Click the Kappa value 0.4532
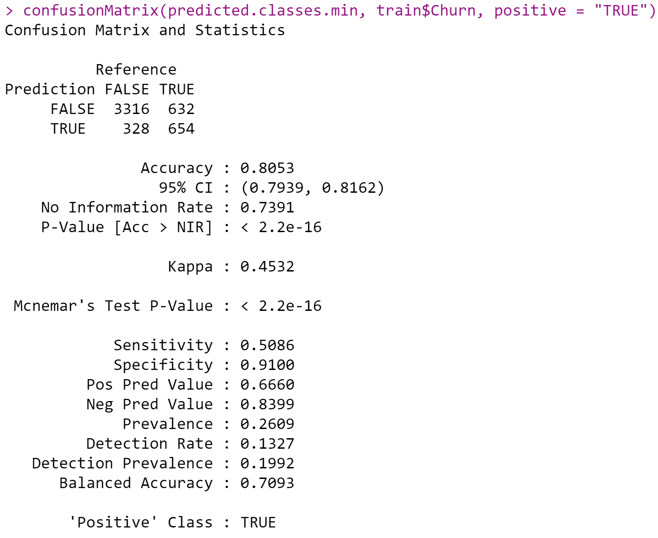 [x=267, y=266]
